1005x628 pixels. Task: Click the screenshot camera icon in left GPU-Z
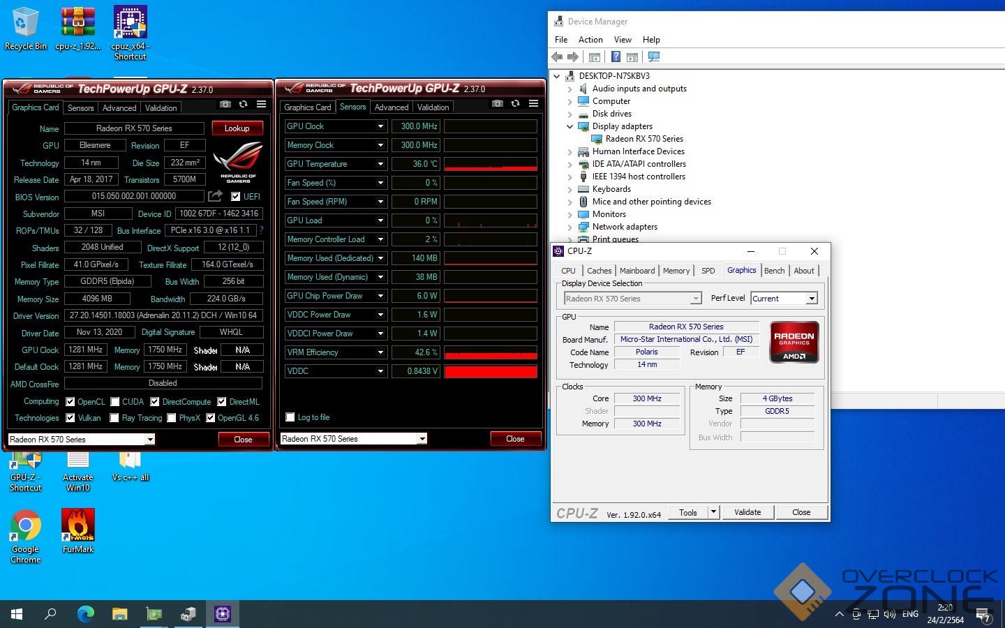point(225,105)
